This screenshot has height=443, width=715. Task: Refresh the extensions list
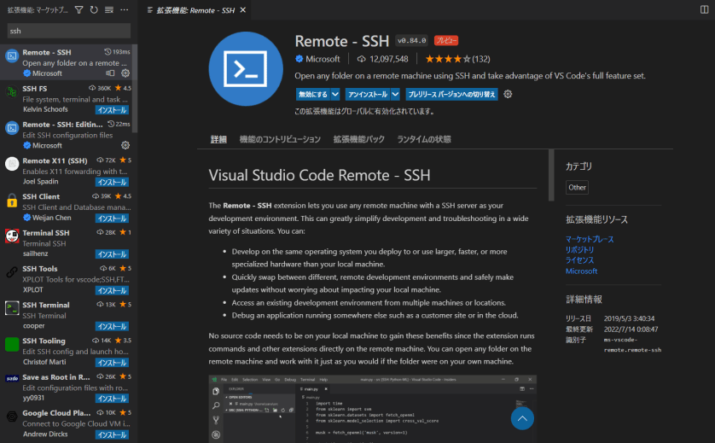(94, 9)
